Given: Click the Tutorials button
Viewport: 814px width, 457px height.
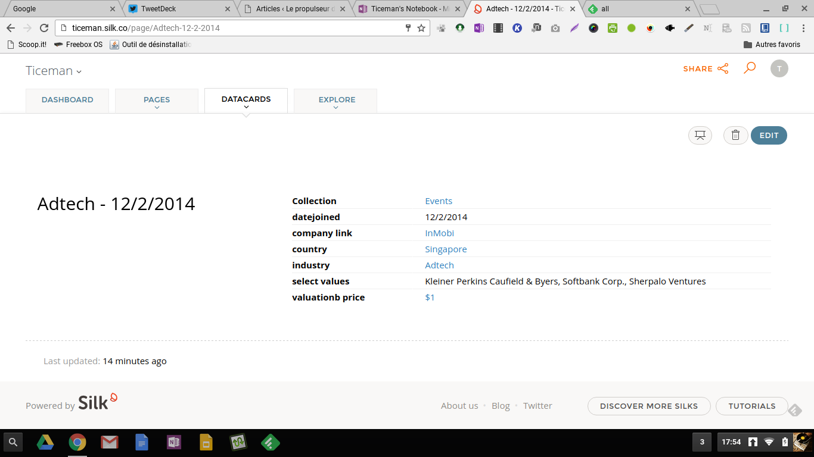Looking at the screenshot, I should tap(752, 406).
